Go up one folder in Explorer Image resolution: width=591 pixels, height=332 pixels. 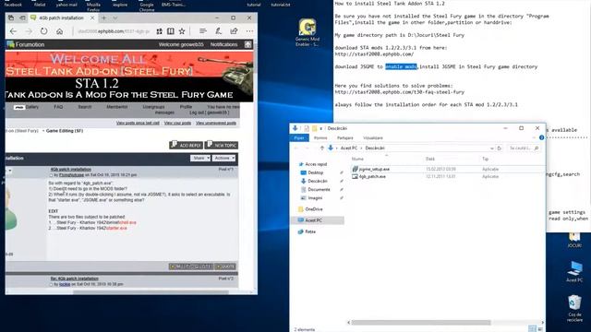point(322,148)
